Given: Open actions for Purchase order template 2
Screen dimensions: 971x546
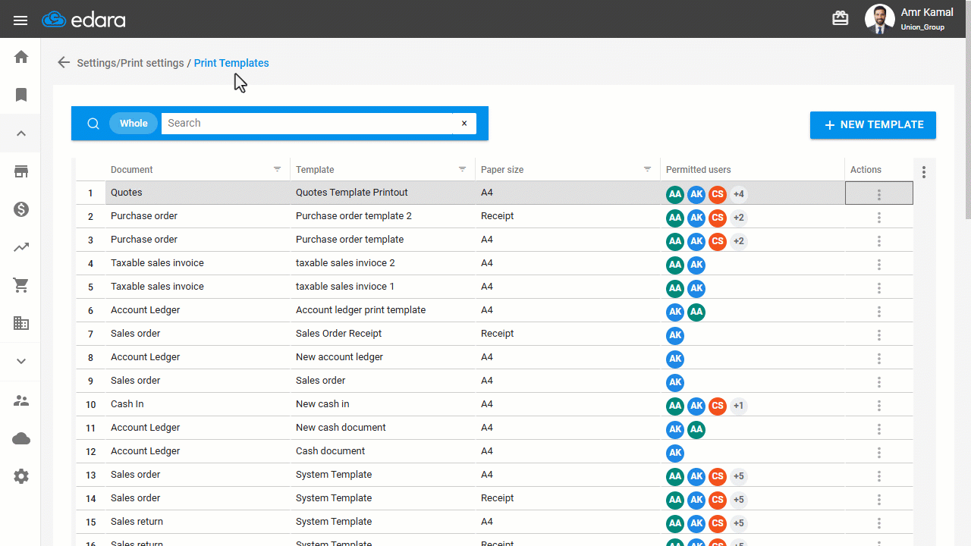Looking at the screenshot, I should point(879,218).
